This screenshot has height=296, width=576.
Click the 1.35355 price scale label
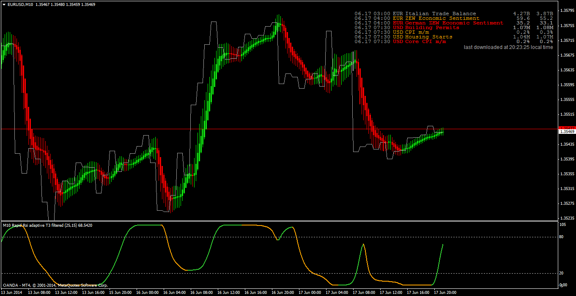click(x=568, y=174)
